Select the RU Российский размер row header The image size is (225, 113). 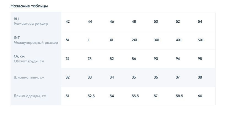[36, 22]
